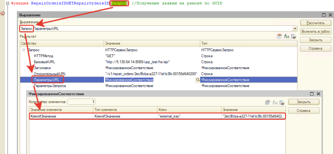Click the magnifier icon in ПараметрыURL row
This screenshot has width=334, height=154.
click(197, 80)
